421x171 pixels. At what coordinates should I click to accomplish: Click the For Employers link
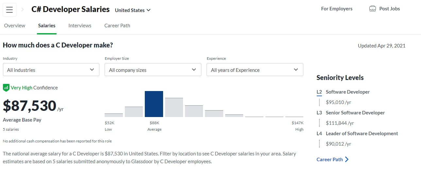(x=337, y=9)
